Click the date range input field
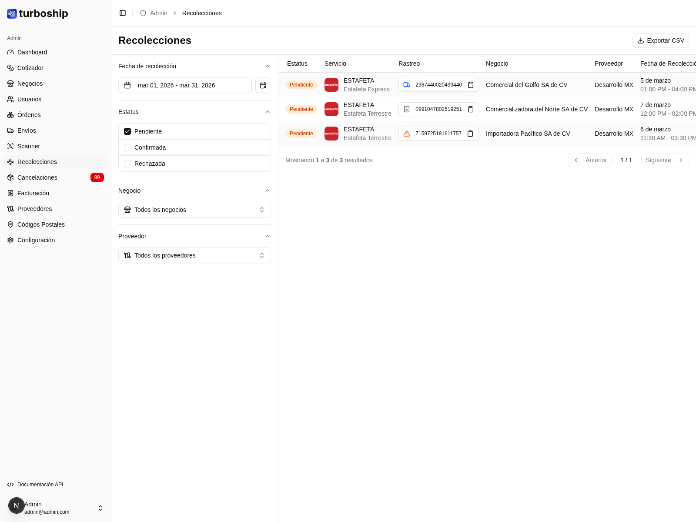 pos(185,85)
